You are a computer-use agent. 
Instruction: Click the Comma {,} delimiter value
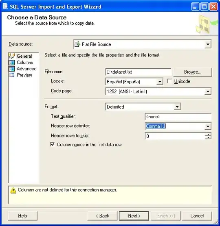(156, 126)
